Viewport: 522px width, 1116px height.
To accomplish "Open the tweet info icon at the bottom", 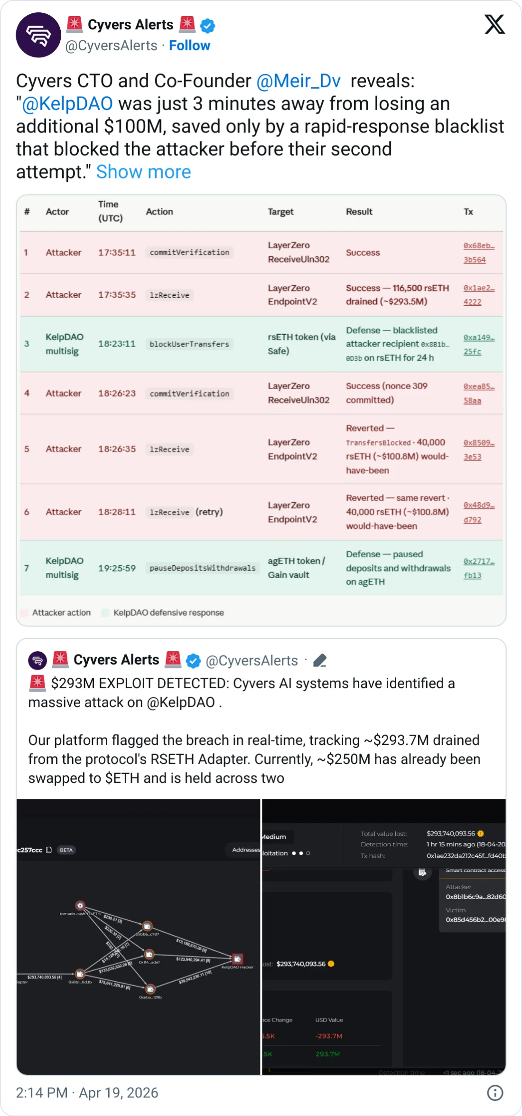I will point(495,1093).
